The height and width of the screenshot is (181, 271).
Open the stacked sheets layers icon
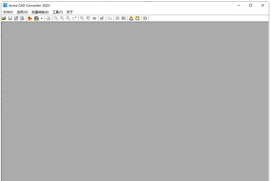[x=110, y=18]
